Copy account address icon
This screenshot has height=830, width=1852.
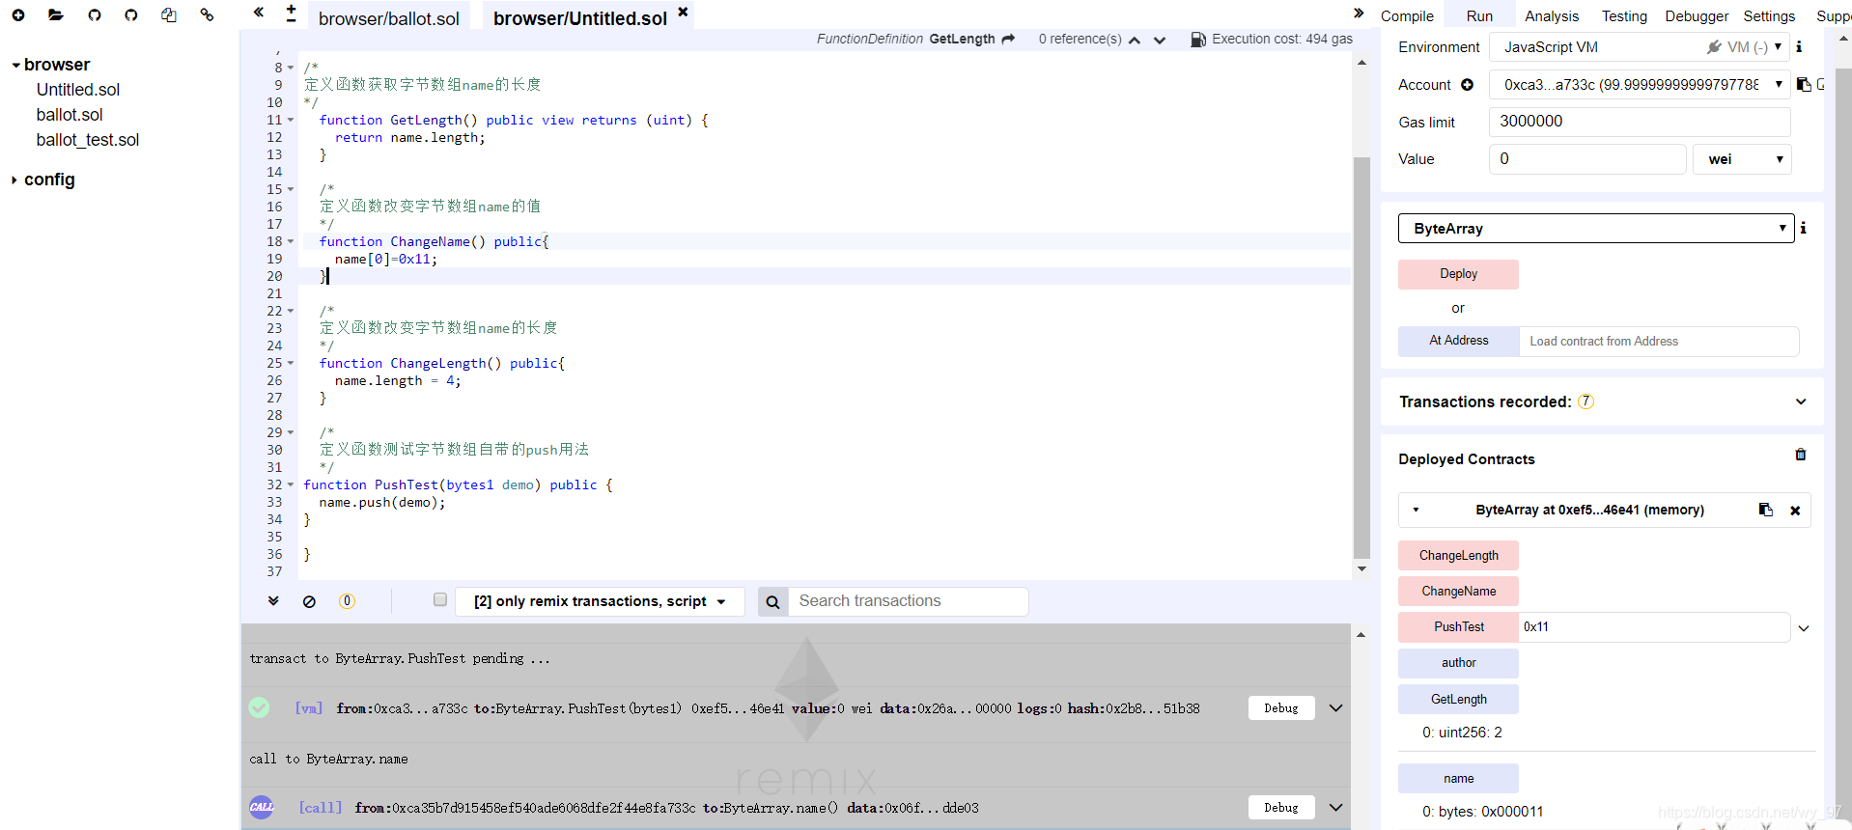click(x=1804, y=84)
